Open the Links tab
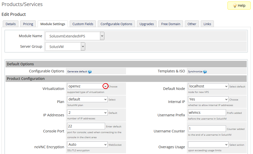The height and width of the screenshot is (154, 253). click(207, 24)
